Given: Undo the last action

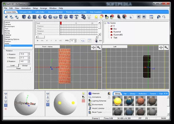Looking at the screenshot, I should coord(159,17).
